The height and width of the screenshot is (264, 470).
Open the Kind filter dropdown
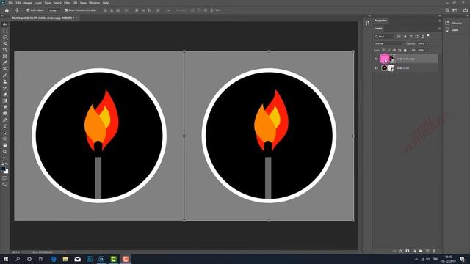[x=385, y=37]
